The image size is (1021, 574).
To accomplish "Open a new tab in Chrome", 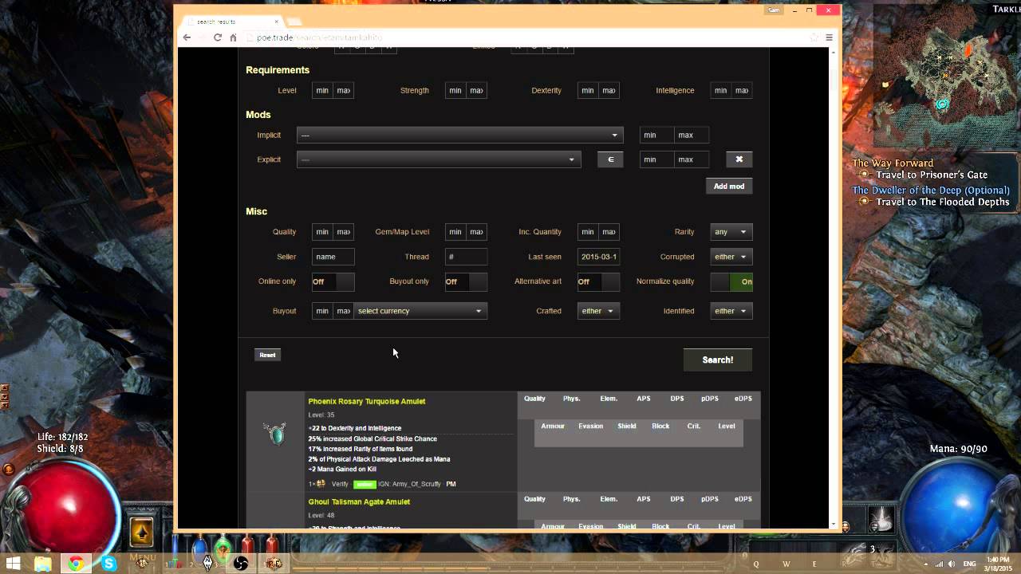I will point(294,22).
